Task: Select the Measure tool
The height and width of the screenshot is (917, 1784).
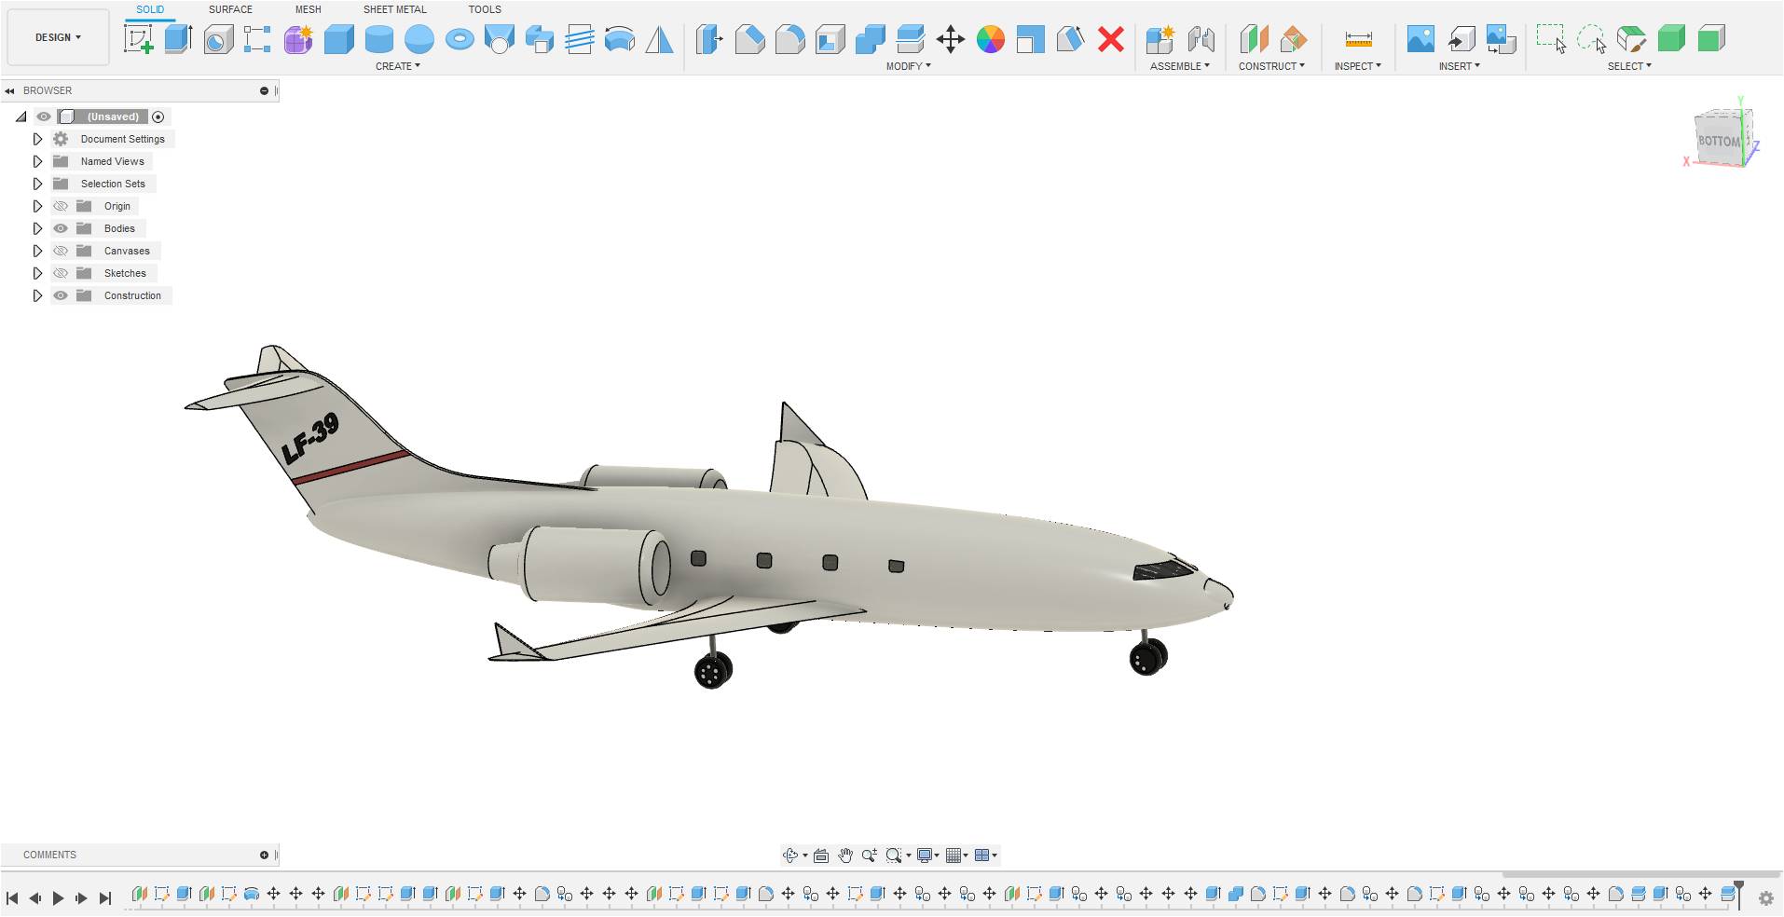Action: pyautogui.click(x=1358, y=39)
